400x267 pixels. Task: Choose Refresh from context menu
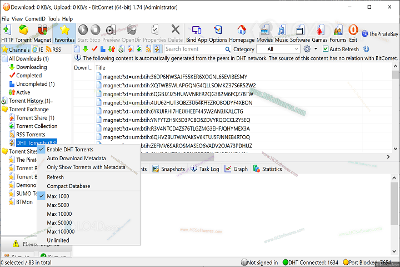coord(89,177)
